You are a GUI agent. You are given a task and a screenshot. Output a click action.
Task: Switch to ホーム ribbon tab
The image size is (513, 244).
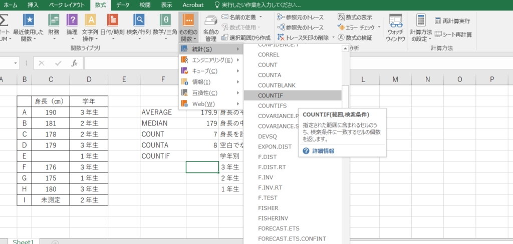coord(11,5)
